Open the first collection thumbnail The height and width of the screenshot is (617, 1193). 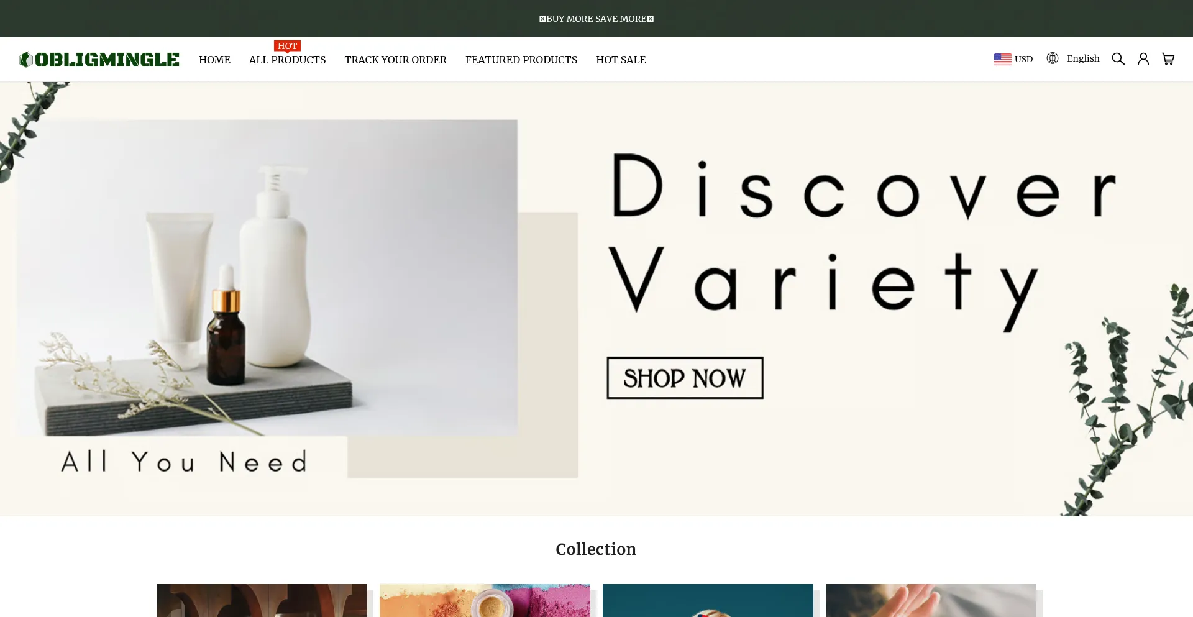[262, 600]
